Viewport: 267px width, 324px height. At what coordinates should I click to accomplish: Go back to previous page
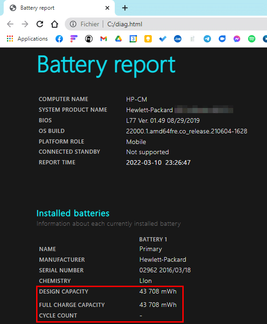click(10, 24)
